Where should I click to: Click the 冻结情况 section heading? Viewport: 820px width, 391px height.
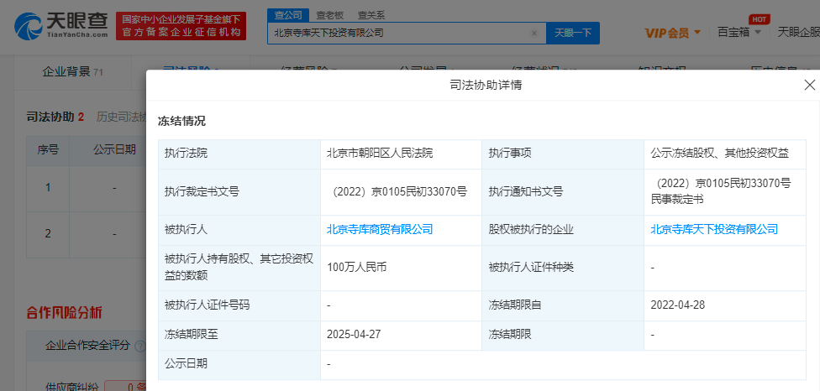(182, 121)
